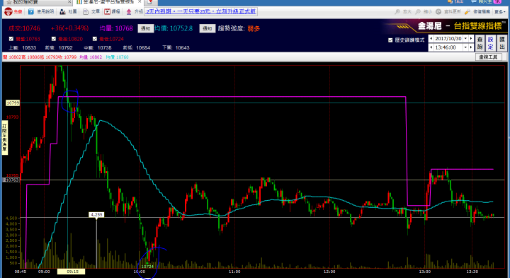Click the 縮小 zoom-out magnifier icon
This screenshot has height=280, width=510.
pos(419,12)
